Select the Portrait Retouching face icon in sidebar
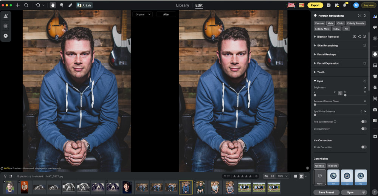Image resolution: width=378 pixels, height=196 pixels. (x=375, y=54)
